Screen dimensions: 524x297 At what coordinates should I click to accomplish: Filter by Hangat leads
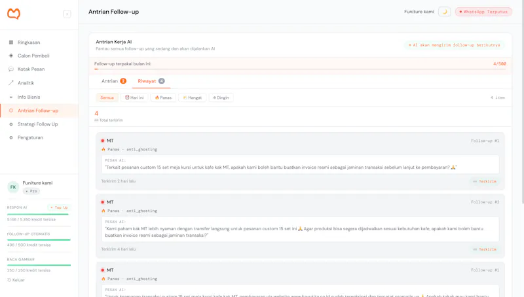[193, 97]
